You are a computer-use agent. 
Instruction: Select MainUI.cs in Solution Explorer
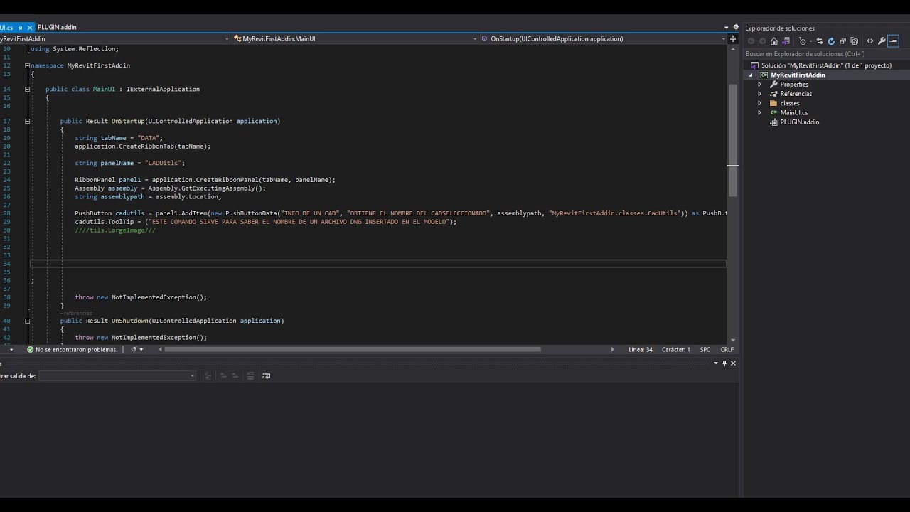[x=793, y=112]
